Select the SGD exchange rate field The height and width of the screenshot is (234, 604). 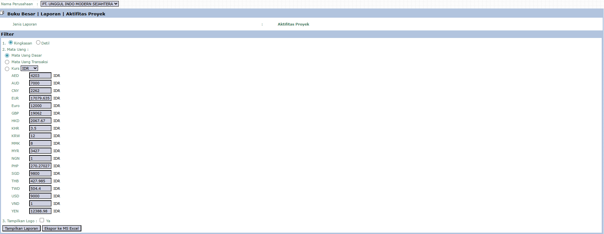(x=40, y=173)
